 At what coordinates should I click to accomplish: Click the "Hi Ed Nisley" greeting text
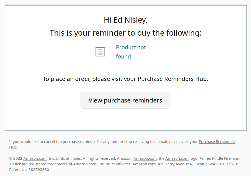pos(125,20)
